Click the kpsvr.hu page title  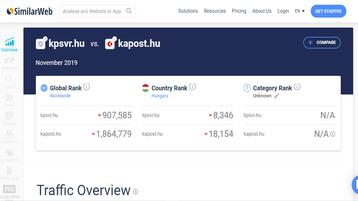(67, 43)
